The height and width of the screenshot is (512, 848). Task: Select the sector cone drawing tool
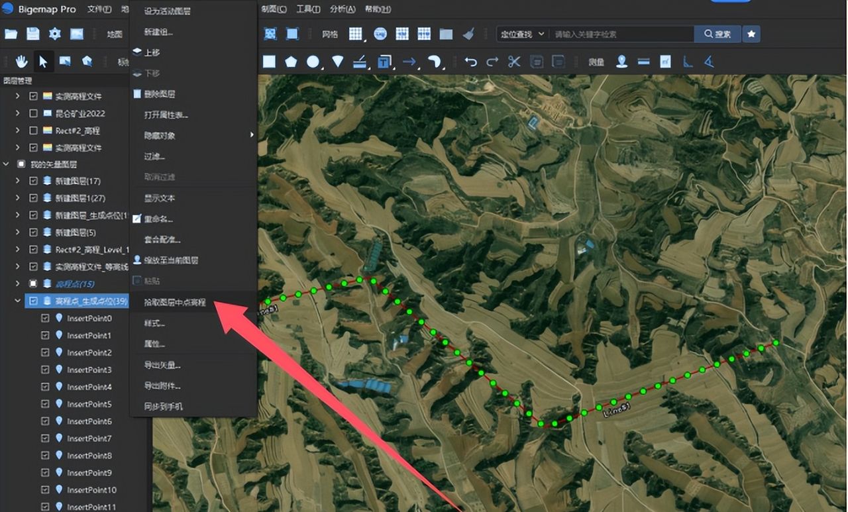coord(338,62)
